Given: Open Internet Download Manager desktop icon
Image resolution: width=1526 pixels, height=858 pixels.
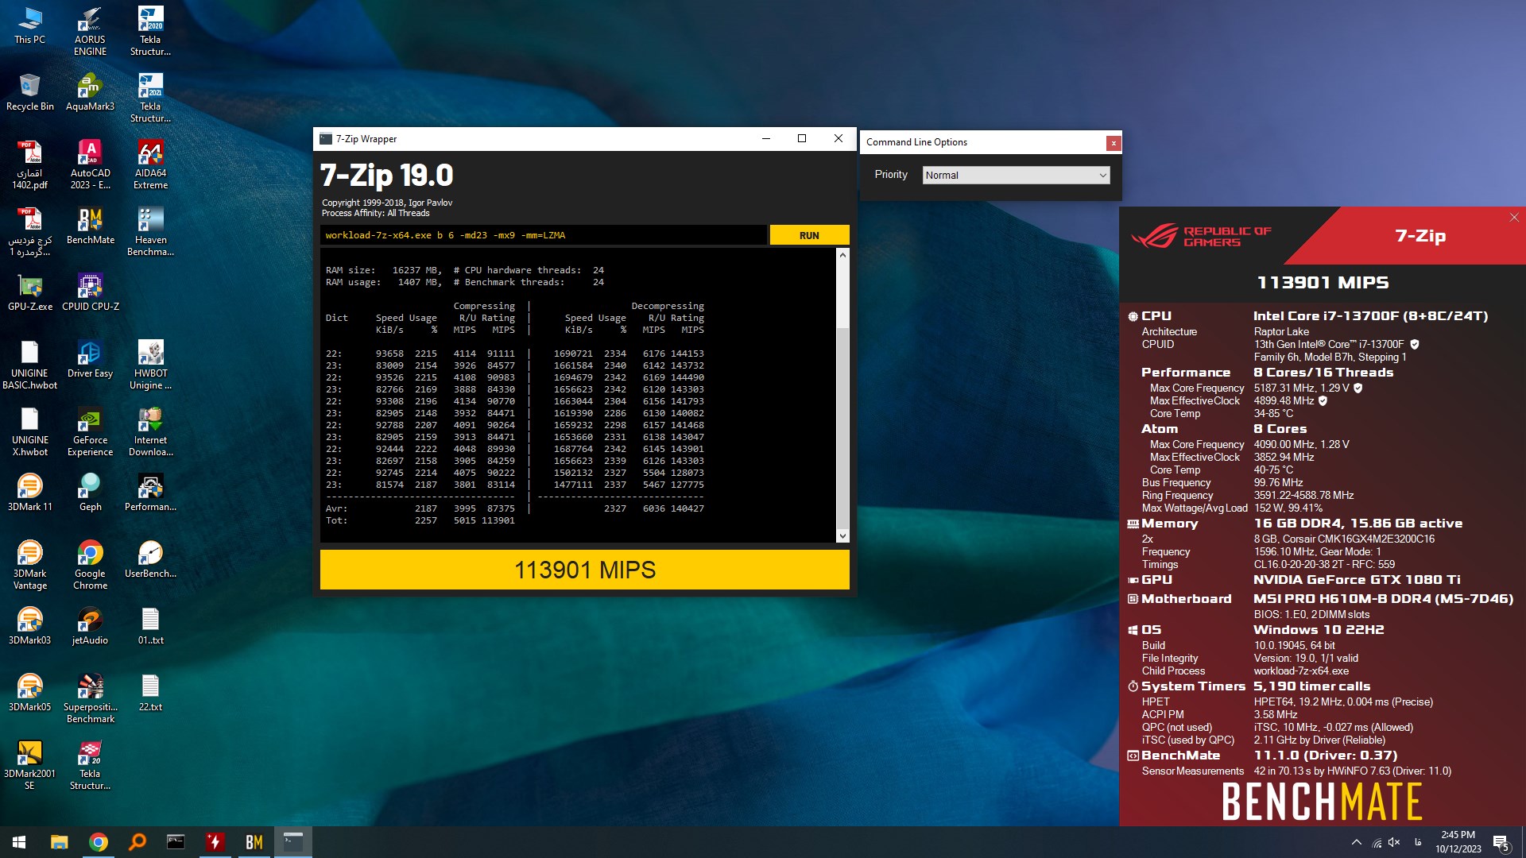Looking at the screenshot, I should [x=150, y=431].
